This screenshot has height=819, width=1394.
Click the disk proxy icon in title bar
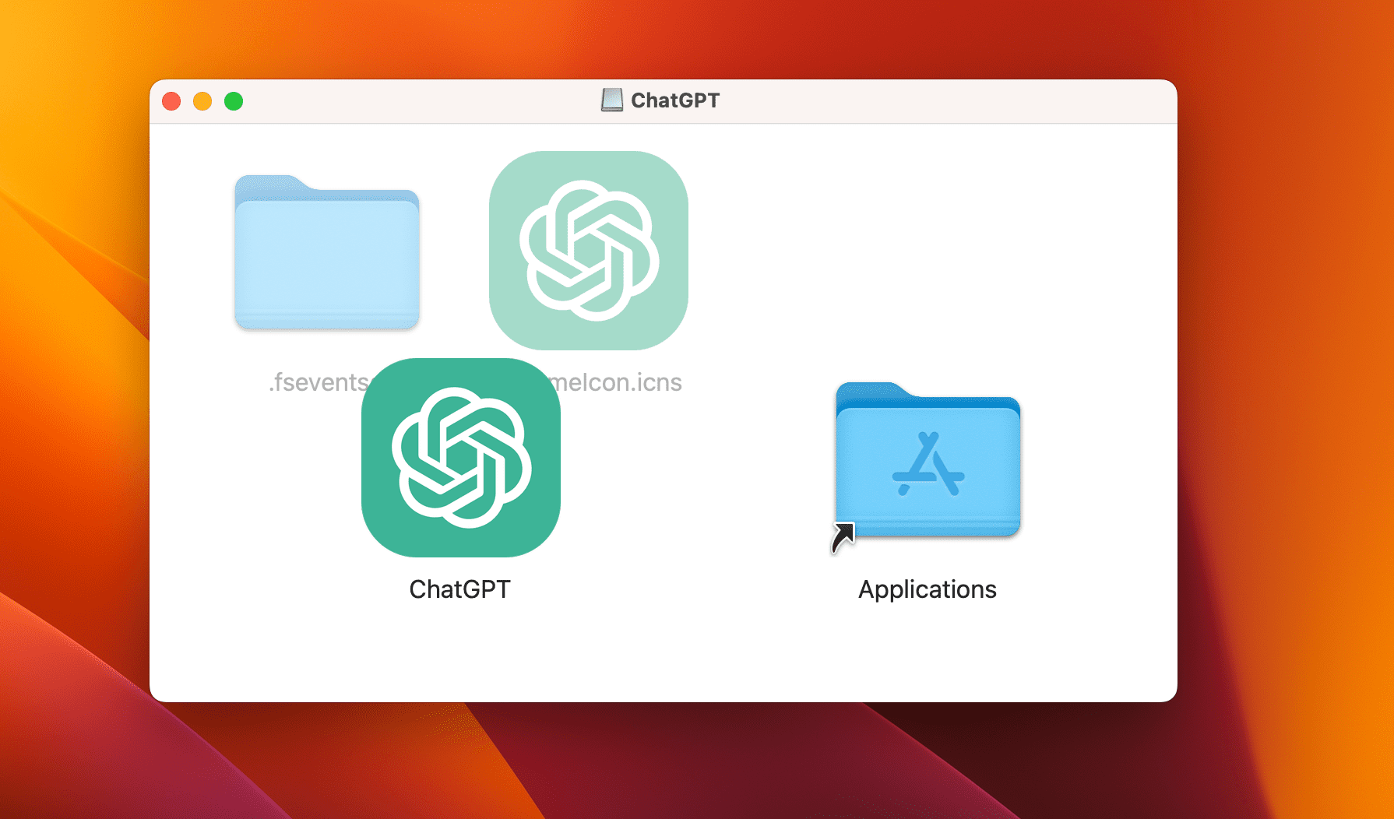tap(612, 100)
